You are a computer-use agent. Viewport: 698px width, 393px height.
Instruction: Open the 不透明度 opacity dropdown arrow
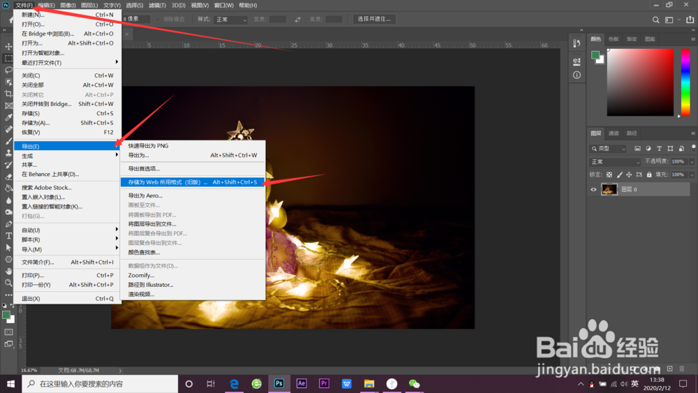691,162
